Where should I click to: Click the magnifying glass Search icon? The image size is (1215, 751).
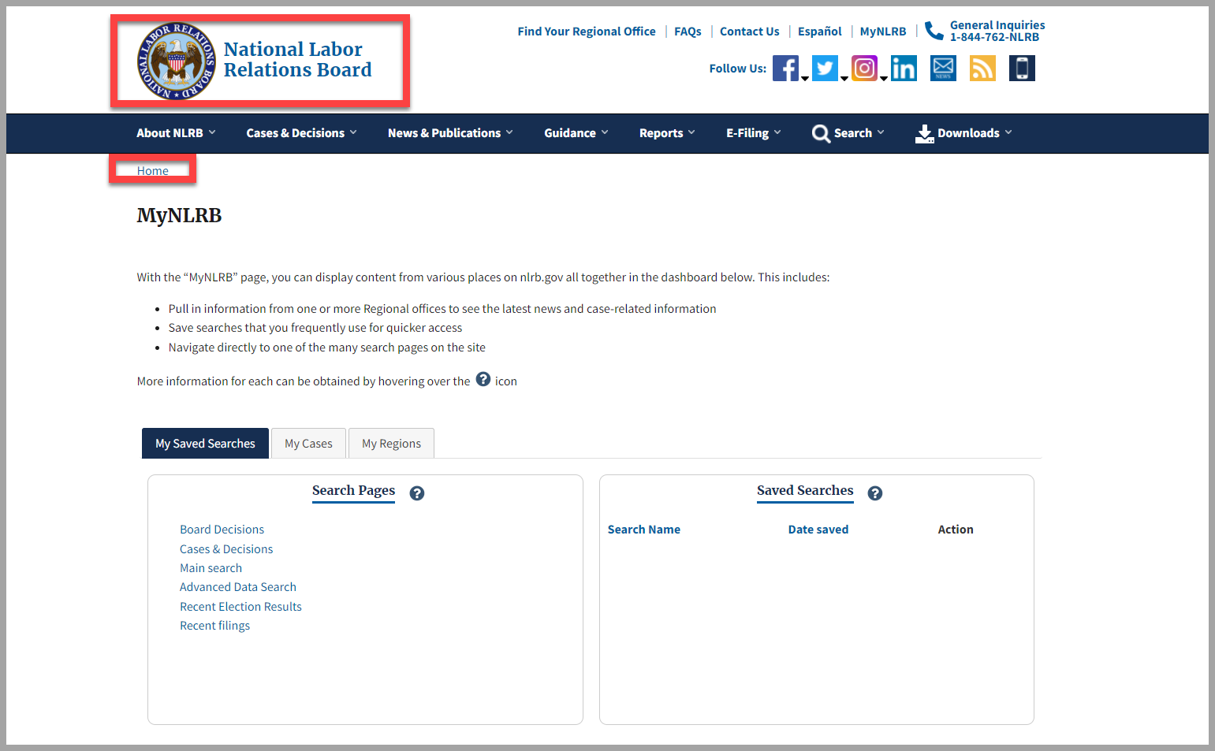[821, 133]
